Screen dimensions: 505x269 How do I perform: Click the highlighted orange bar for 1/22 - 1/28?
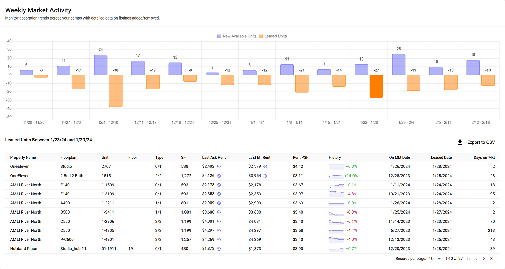[376, 86]
